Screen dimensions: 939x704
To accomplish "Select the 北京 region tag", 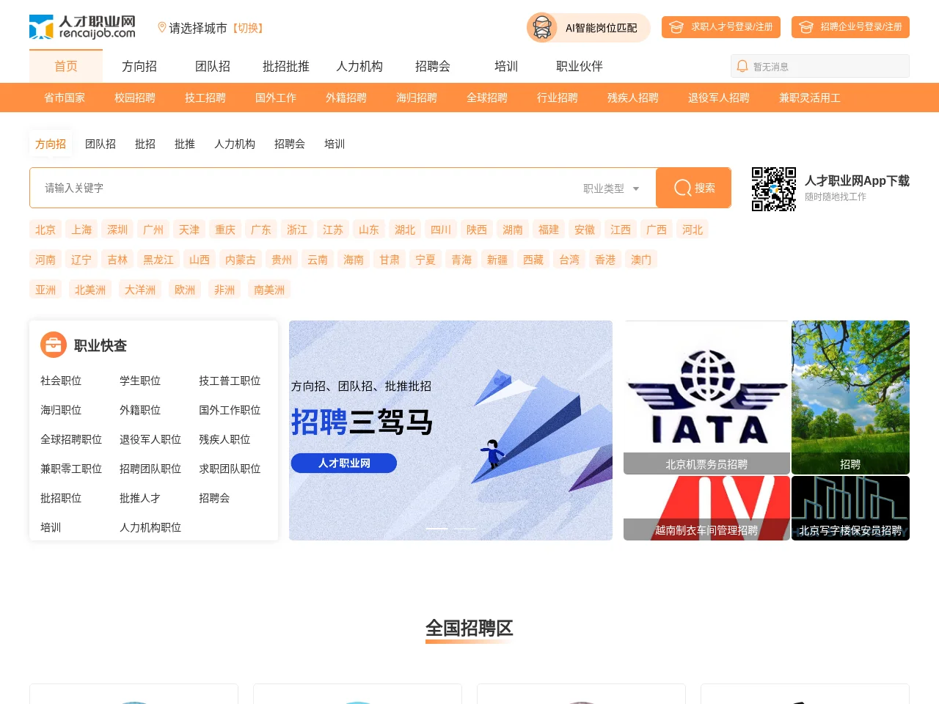I will (x=45, y=230).
